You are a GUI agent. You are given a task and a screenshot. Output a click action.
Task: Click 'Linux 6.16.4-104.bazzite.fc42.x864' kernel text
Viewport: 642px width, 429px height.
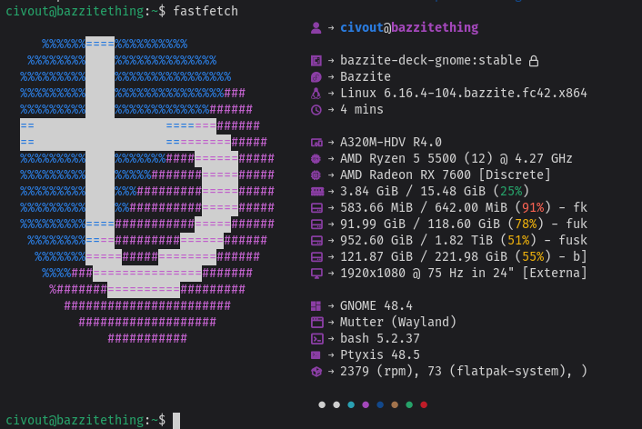tap(464, 93)
